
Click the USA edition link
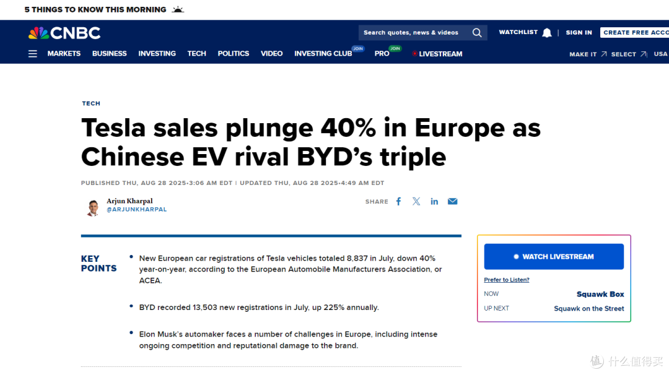tap(660, 54)
